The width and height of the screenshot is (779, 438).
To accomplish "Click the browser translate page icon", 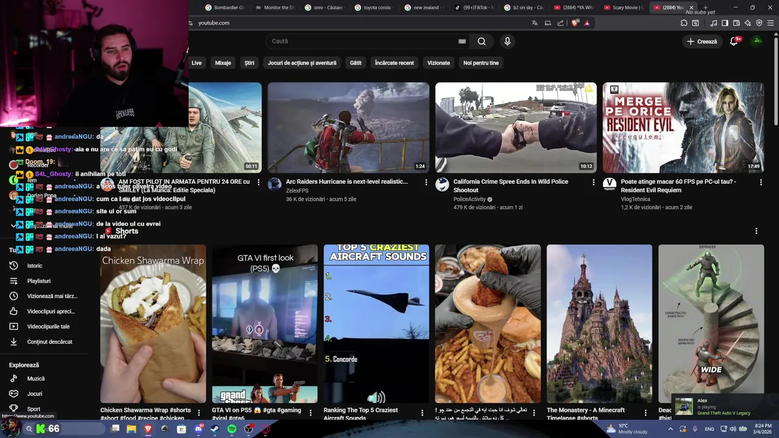I will [534, 23].
